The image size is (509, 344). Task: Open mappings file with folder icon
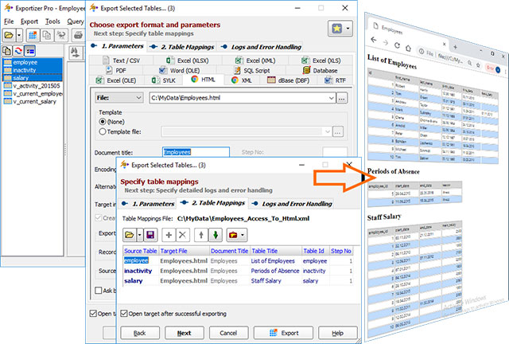coord(130,235)
